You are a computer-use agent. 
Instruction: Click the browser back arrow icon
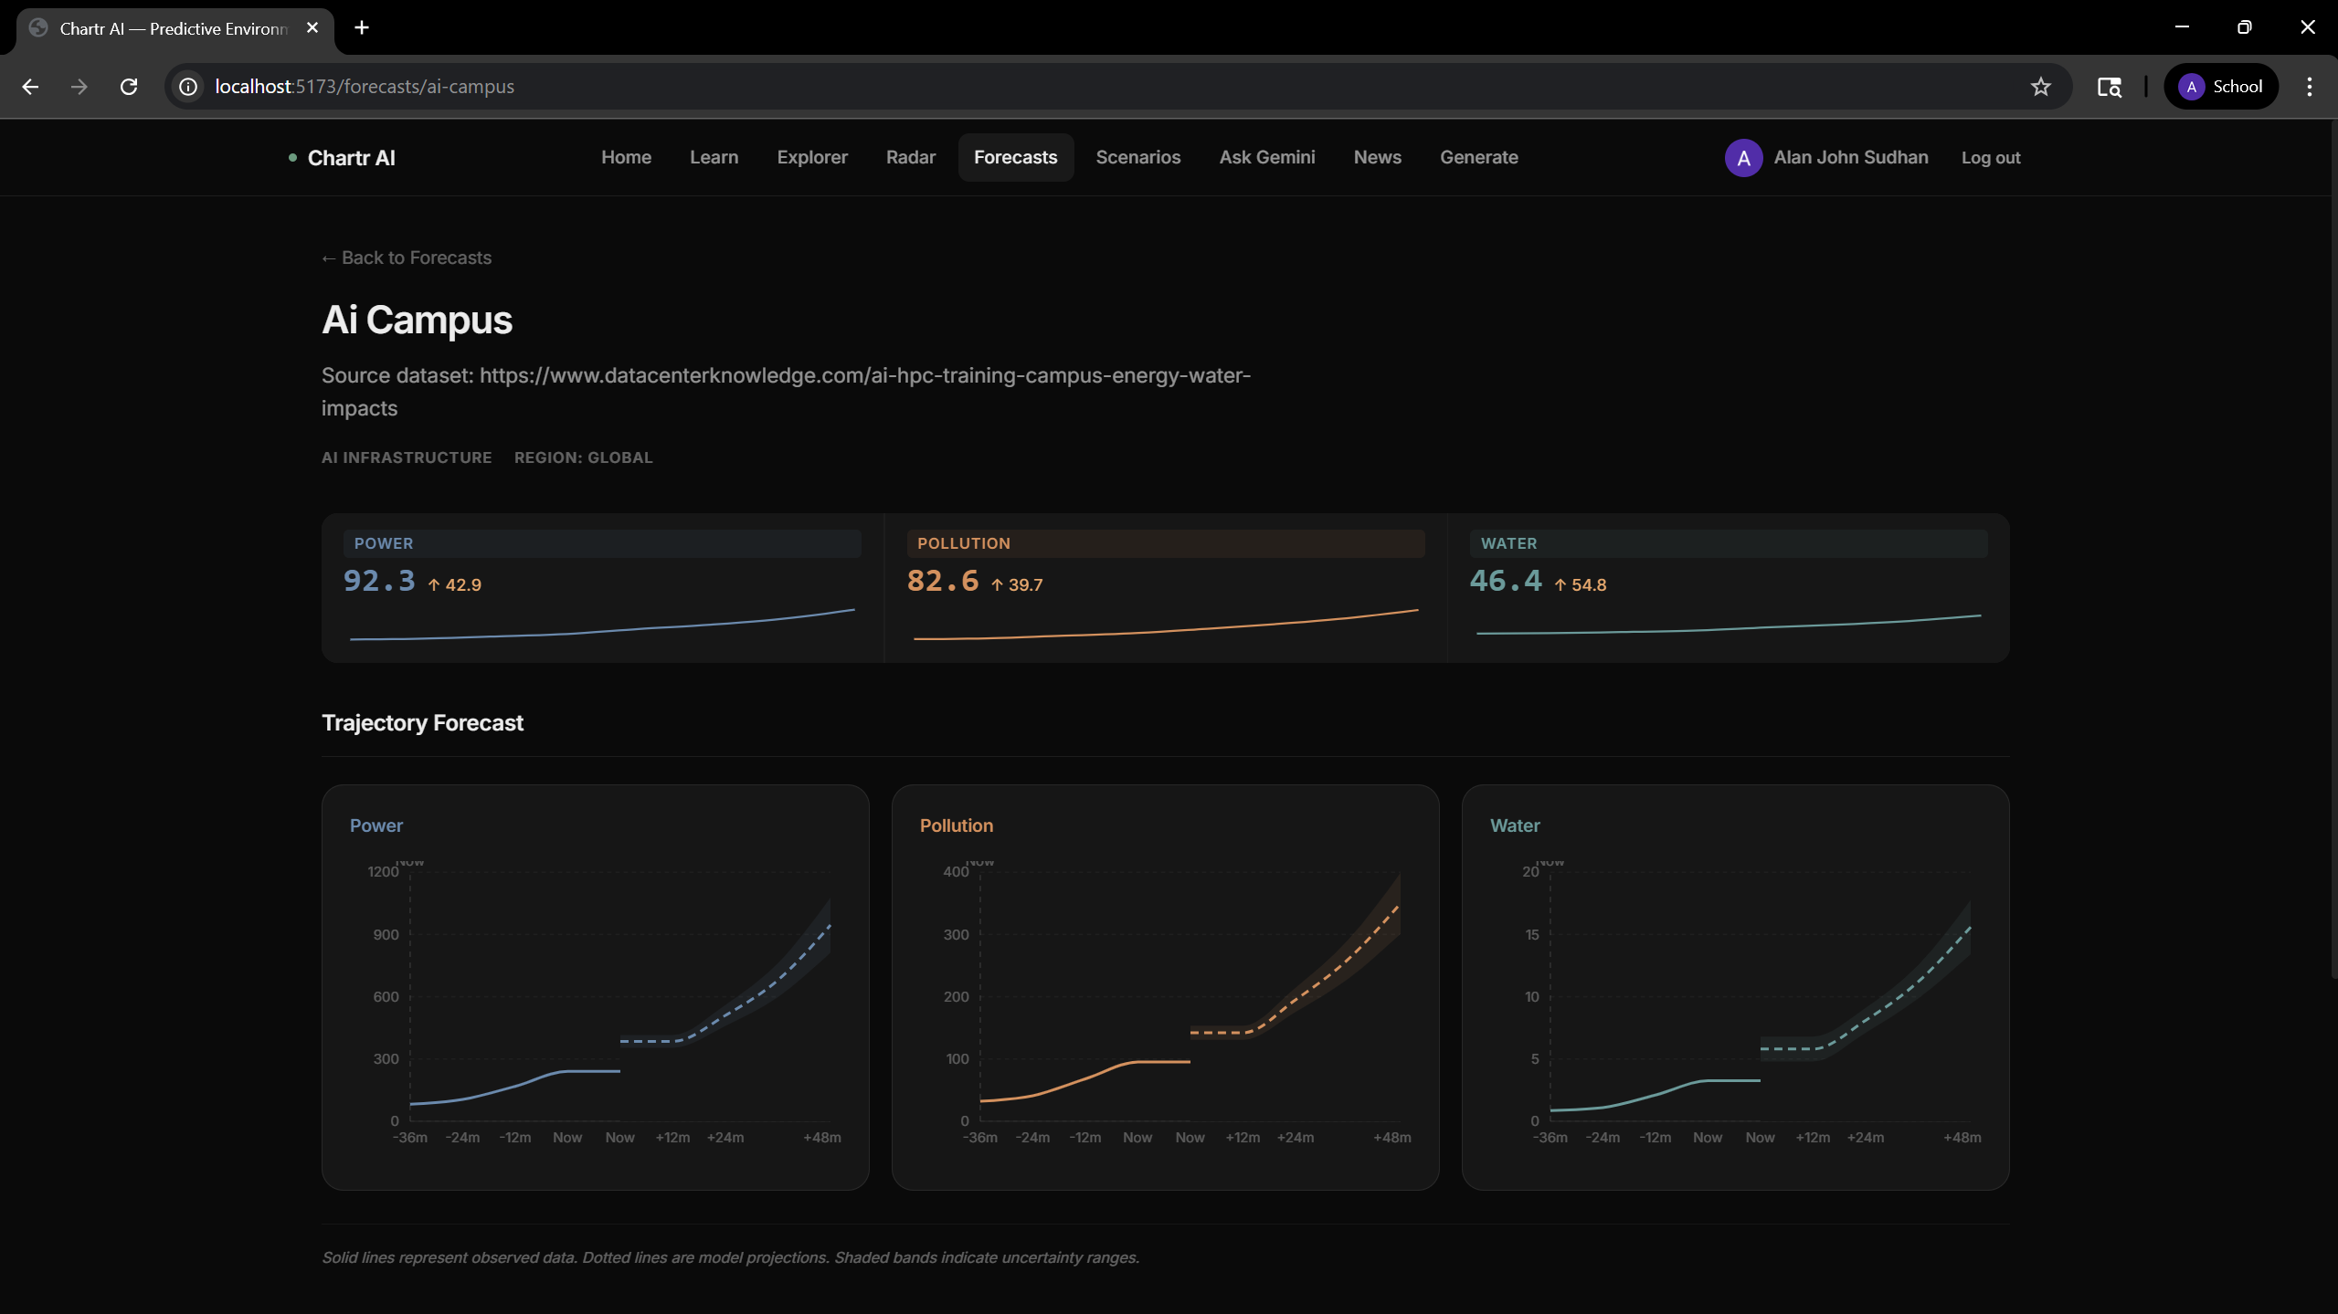[30, 87]
